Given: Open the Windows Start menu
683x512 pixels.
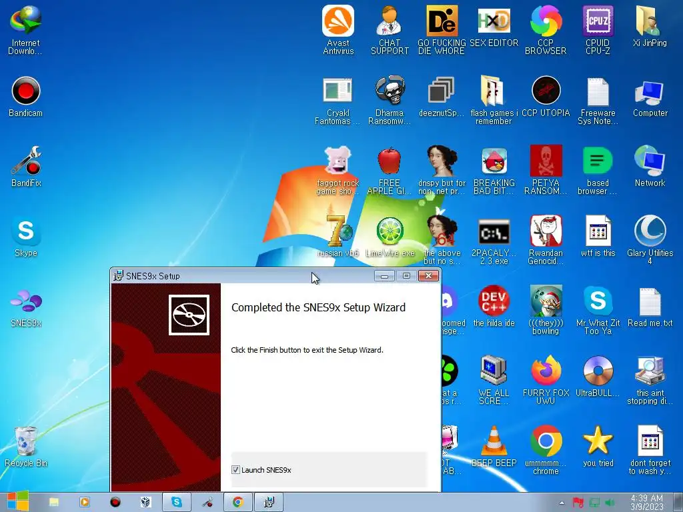Looking at the screenshot, I should [x=17, y=502].
